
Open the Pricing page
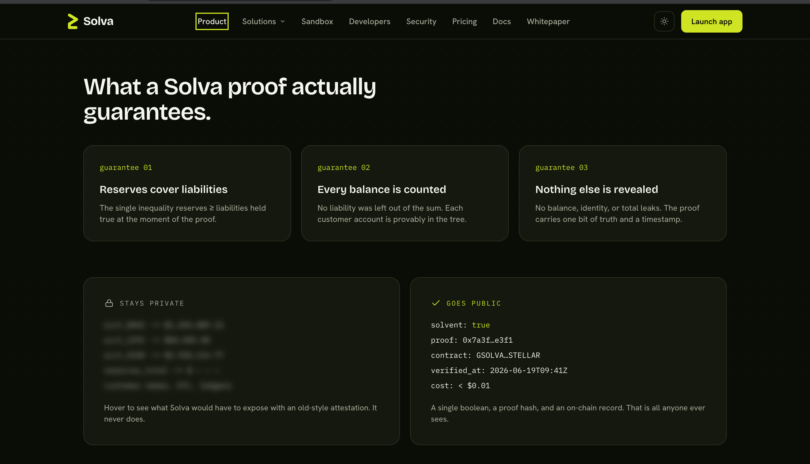464,21
